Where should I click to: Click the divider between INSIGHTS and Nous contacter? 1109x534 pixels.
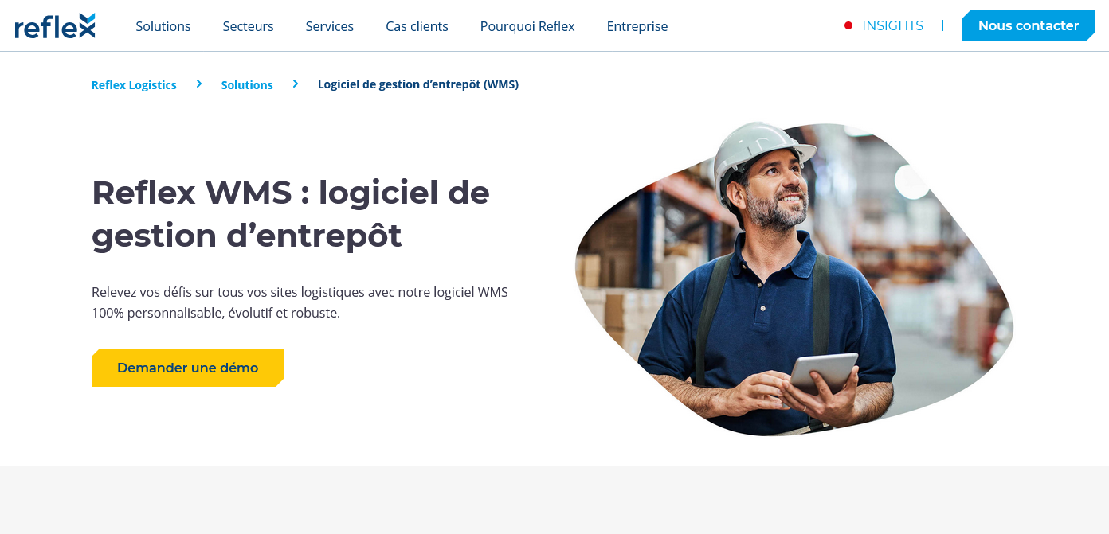[942, 25]
